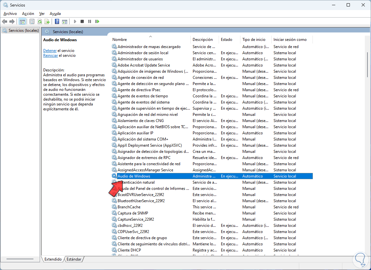Click the left pane horizontal scrollbar
The image size is (371, 270).
(x=20, y=259)
